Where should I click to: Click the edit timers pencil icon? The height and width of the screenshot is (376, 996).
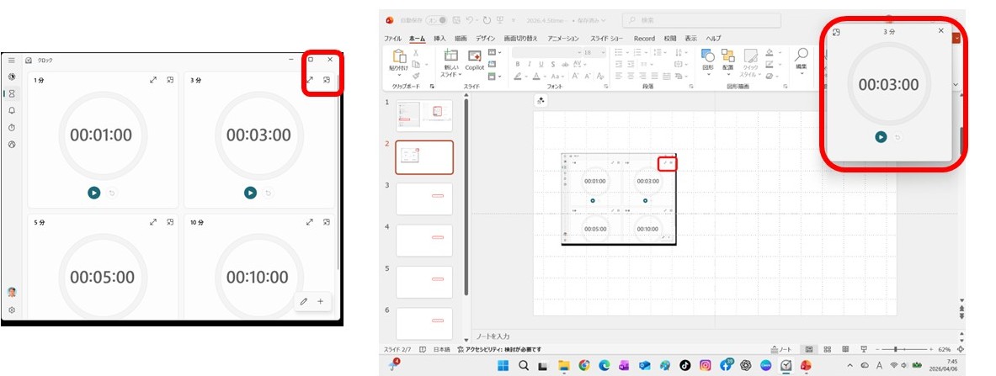[303, 301]
